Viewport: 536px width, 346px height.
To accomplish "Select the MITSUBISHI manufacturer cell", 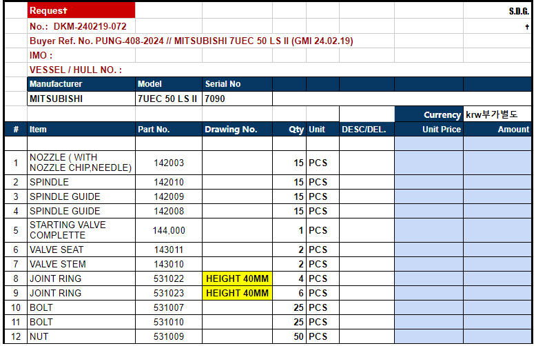I will 81,99.
